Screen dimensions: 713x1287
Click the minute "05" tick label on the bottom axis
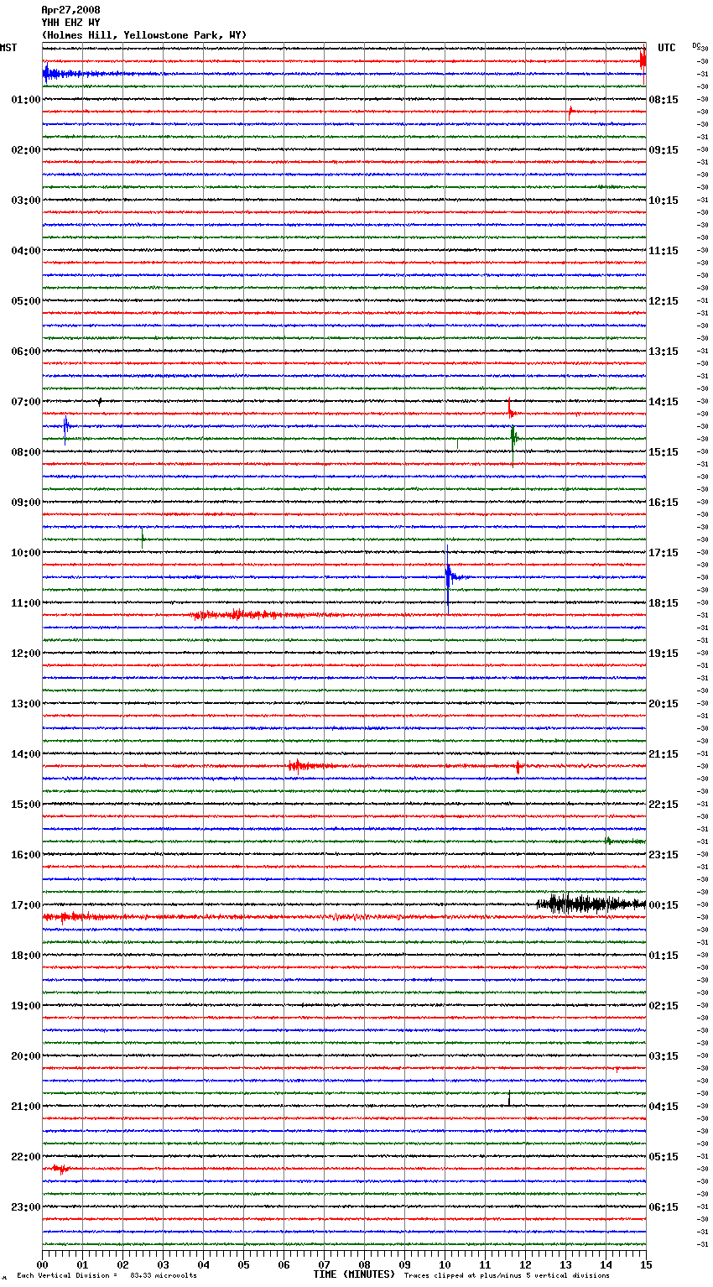243,1264
